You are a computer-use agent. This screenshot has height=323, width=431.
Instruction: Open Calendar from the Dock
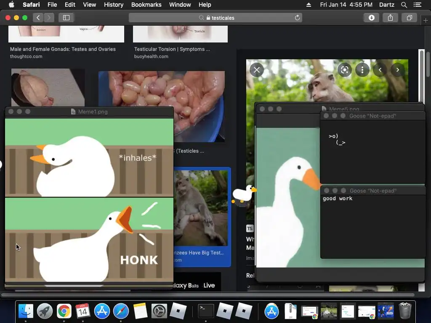coord(83,311)
